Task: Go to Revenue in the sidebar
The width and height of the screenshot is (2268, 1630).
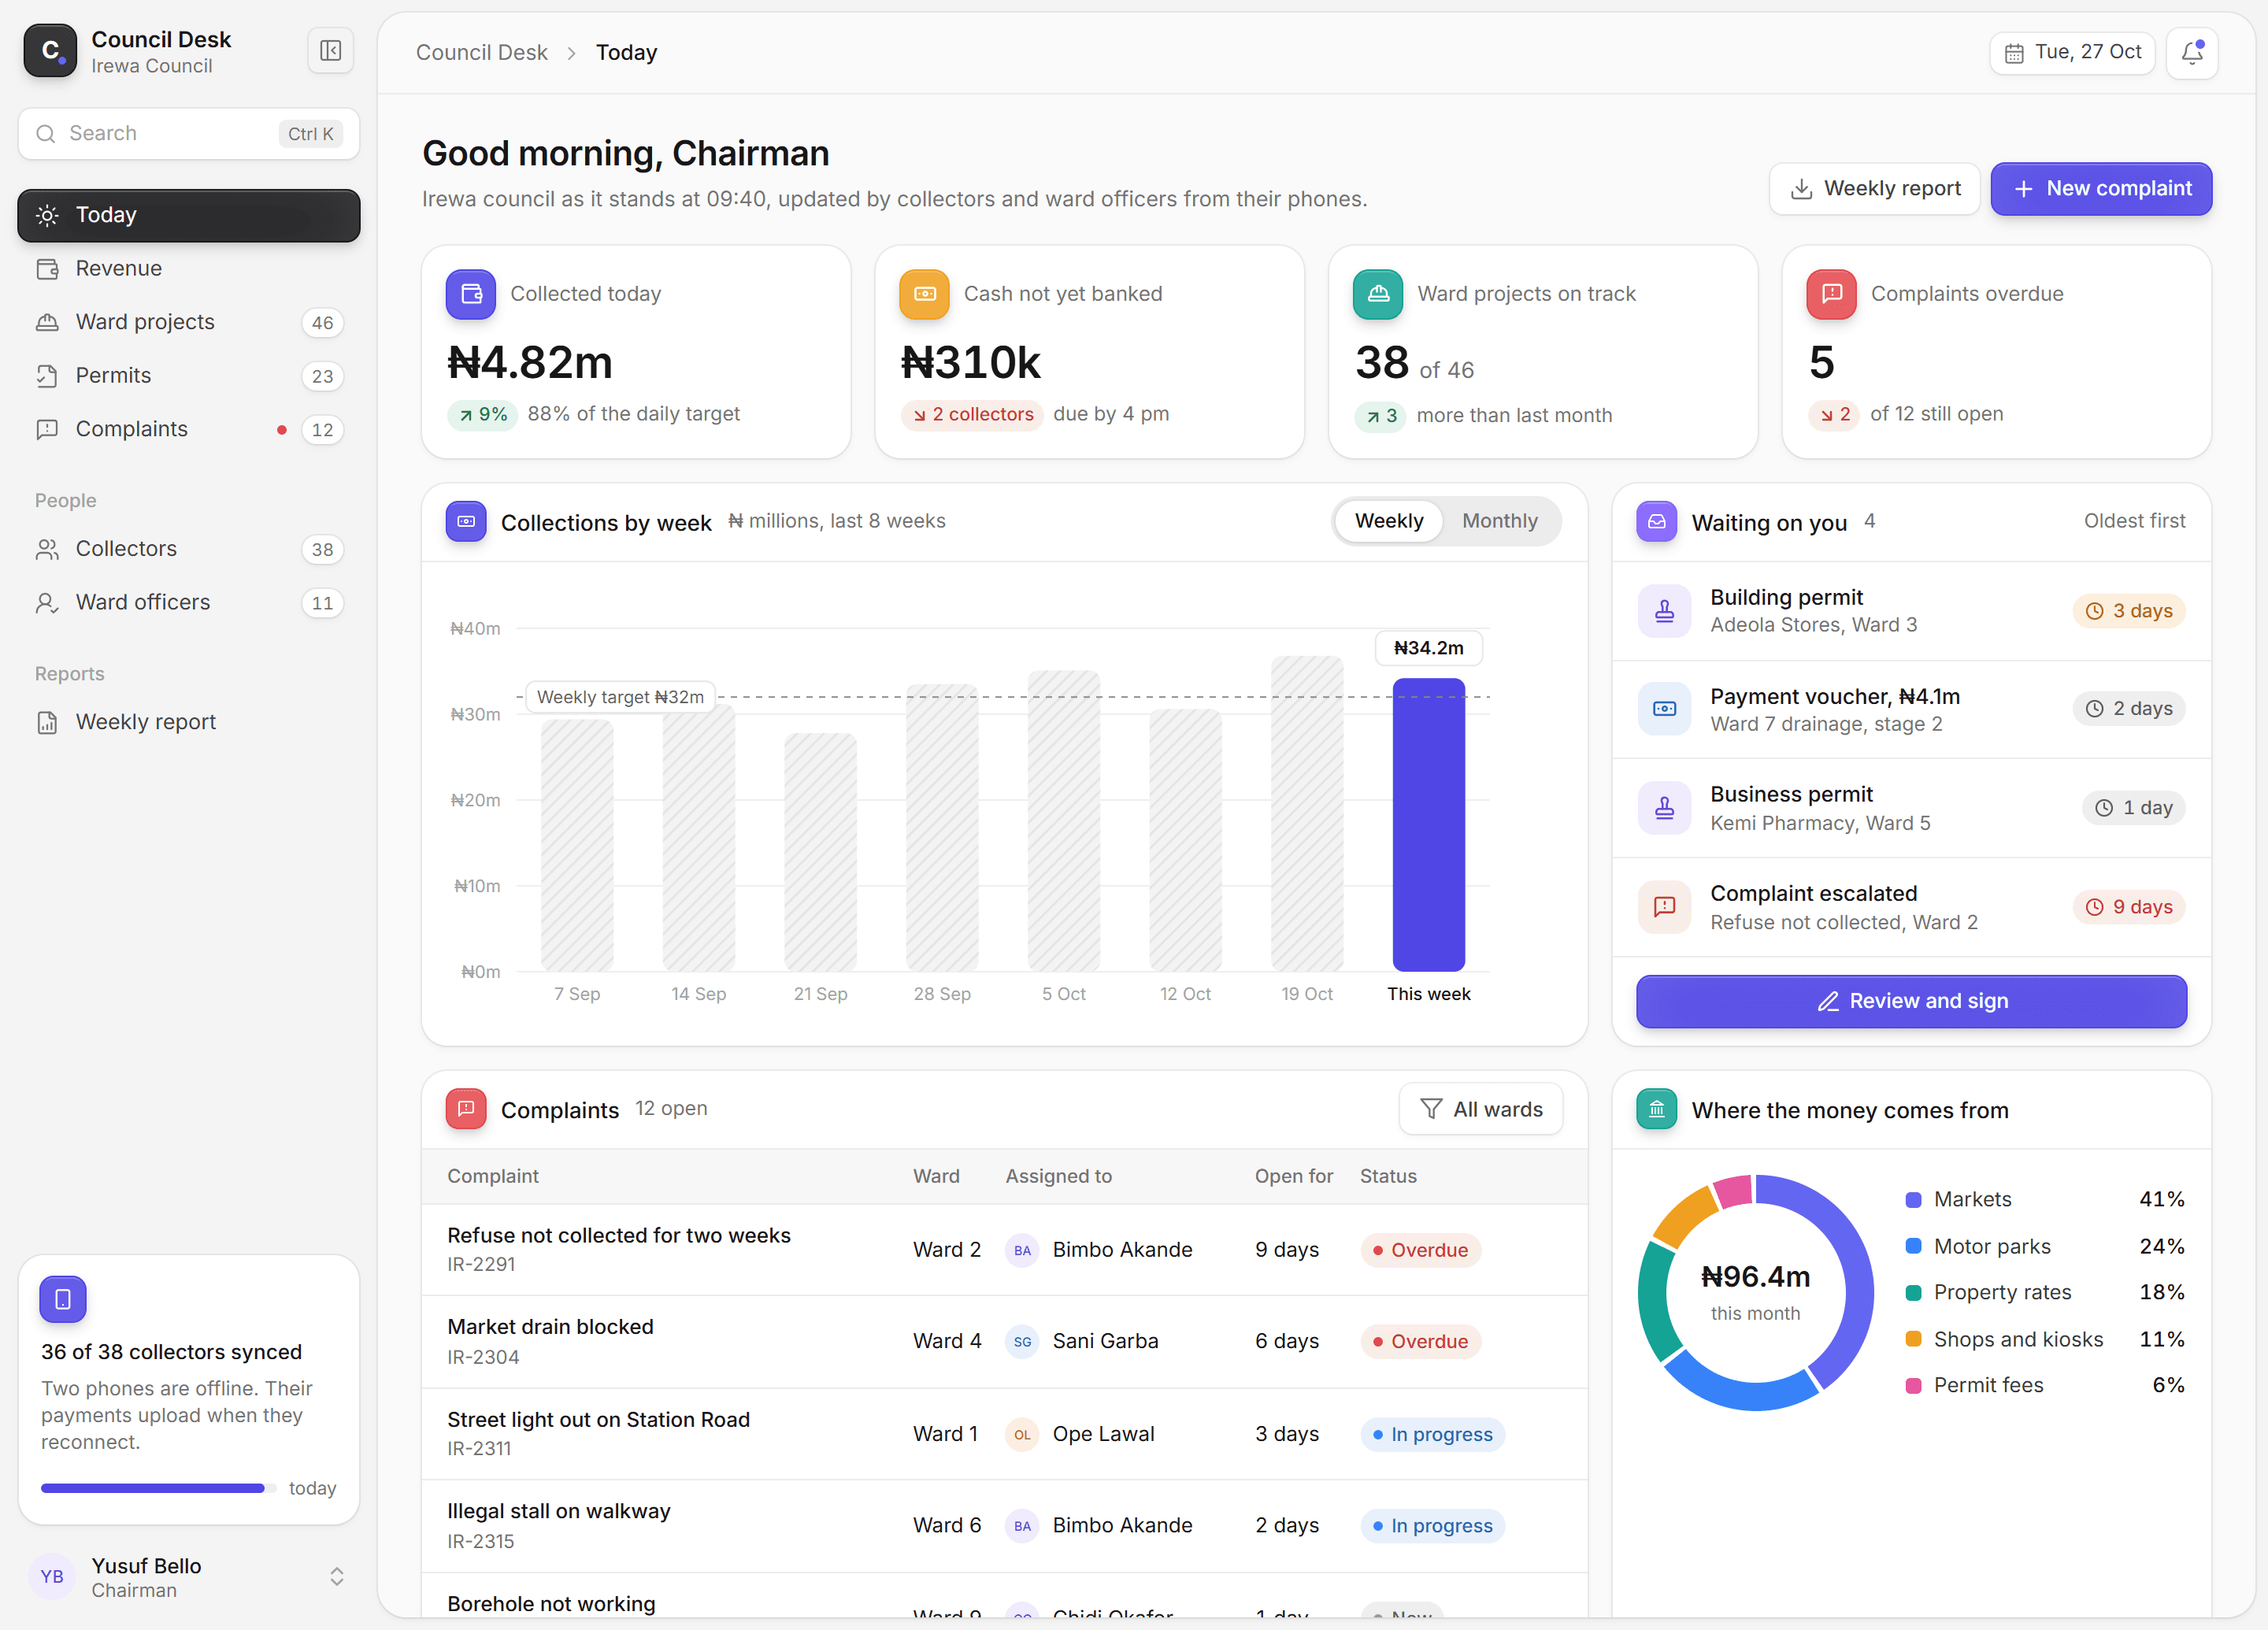Action: 188,268
